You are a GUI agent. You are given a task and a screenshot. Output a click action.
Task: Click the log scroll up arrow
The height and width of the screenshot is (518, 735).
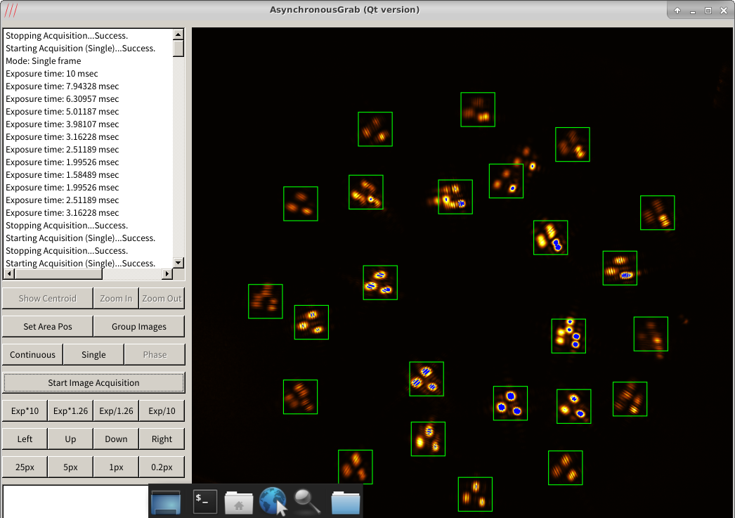[178, 34]
